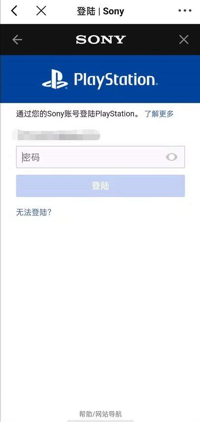
Task: Open the three-dot more options menu
Action: [185, 11]
